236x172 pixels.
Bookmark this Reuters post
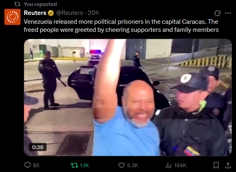216,166
